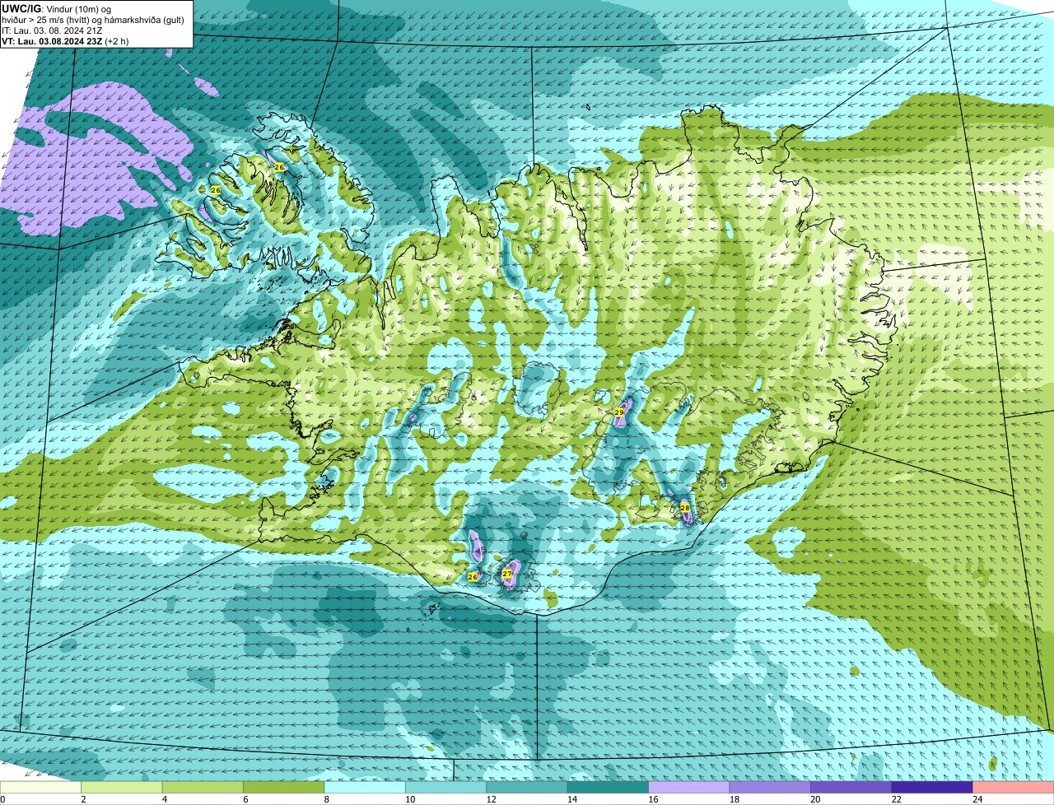Screen dimensions: 1054x805
Task: Click the color bar tick label 22
Action: tap(897, 799)
